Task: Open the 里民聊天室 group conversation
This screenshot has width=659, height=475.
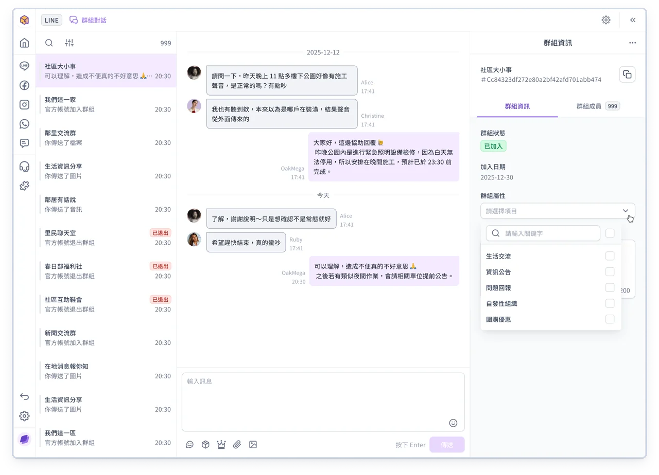Action: tap(106, 238)
